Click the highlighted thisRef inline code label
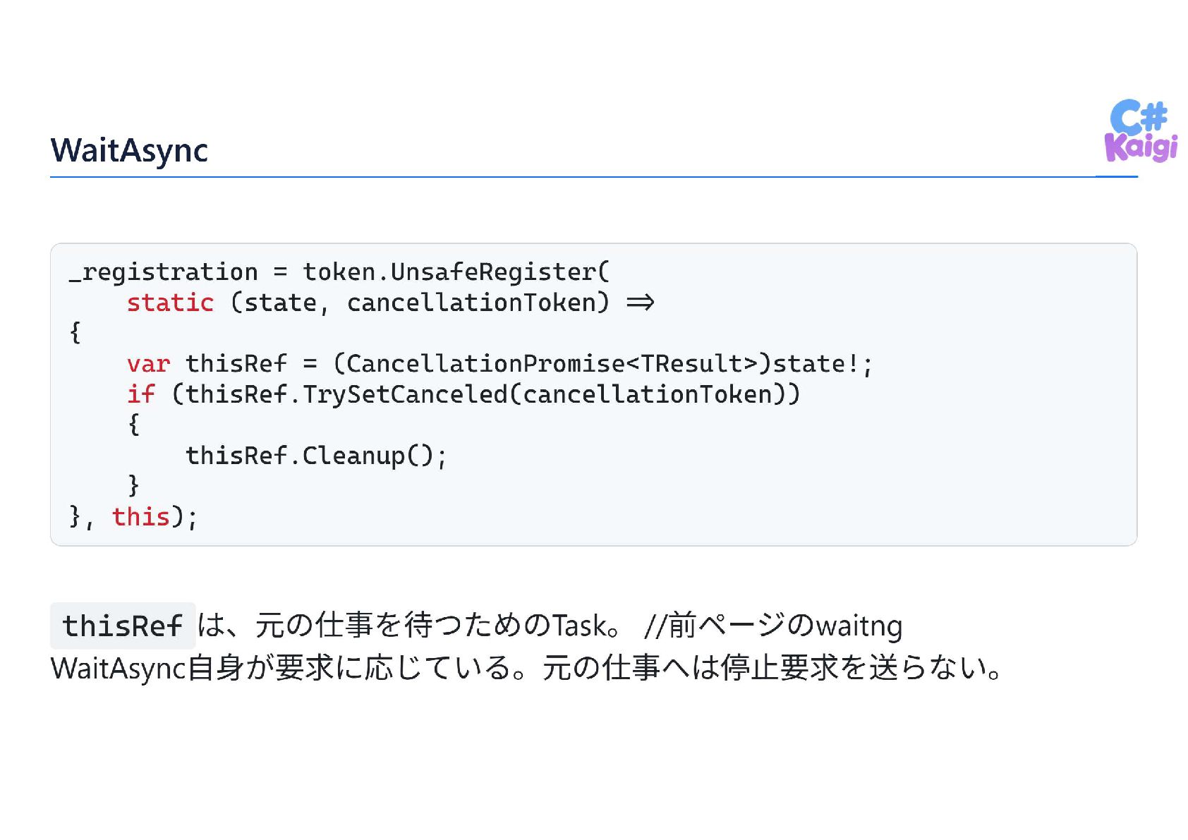Image resolution: width=1188 pixels, height=840 pixels. pyautogui.click(x=123, y=626)
